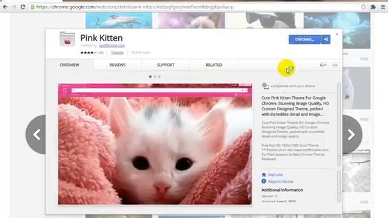Open the SUPPORT tab

click(166, 65)
